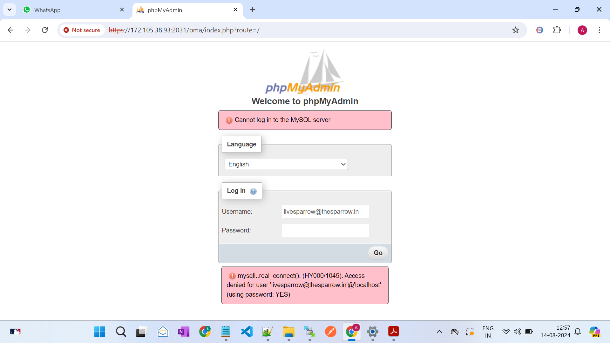This screenshot has width=610, height=343.
Task: Click the colored extension icon beside Extensions
Action: click(539, 30)
